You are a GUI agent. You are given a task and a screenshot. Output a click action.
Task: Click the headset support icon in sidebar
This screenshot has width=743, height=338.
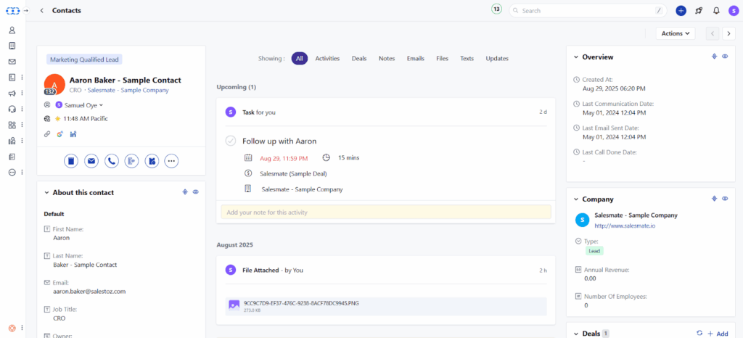click(12, 109)
